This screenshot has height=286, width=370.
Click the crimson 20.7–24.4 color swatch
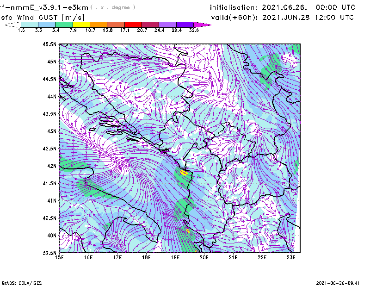(150, 25)
